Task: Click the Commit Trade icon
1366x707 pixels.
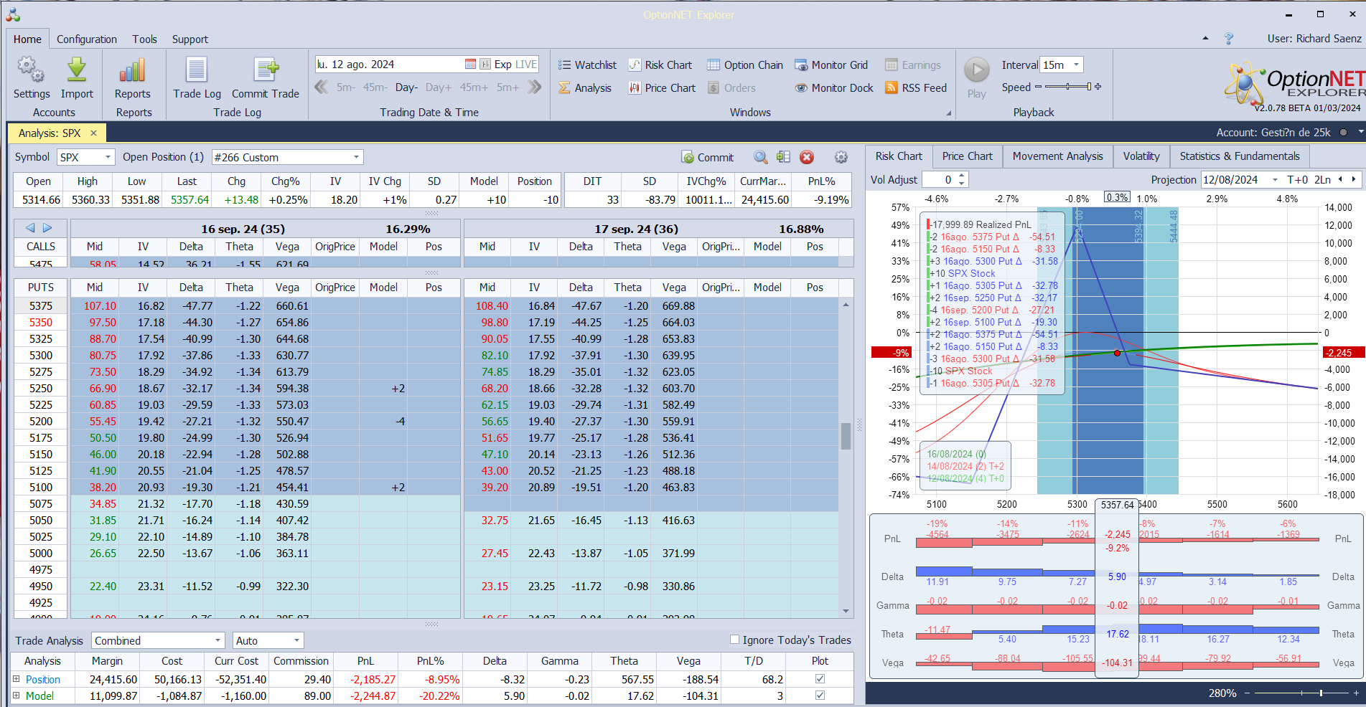Action: point(265,71)
